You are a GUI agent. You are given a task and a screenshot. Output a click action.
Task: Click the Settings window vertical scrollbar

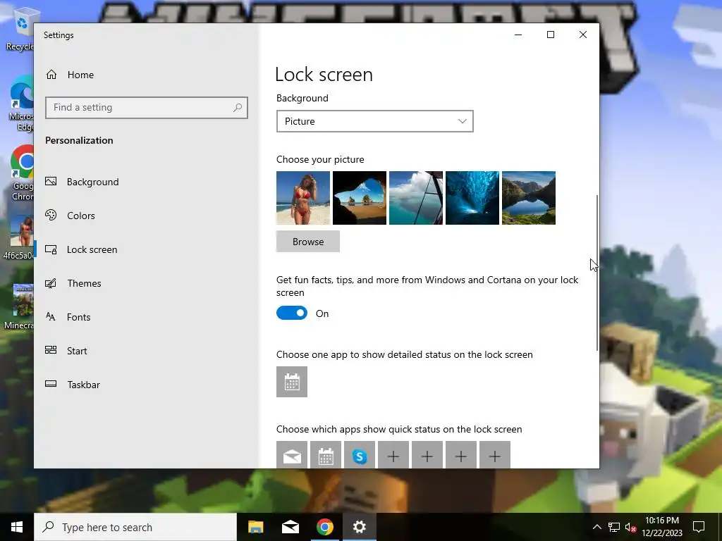597,273
